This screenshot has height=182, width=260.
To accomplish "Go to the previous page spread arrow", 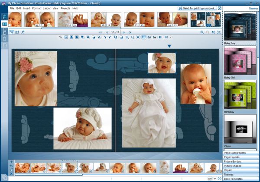I will tap(107, 32).
